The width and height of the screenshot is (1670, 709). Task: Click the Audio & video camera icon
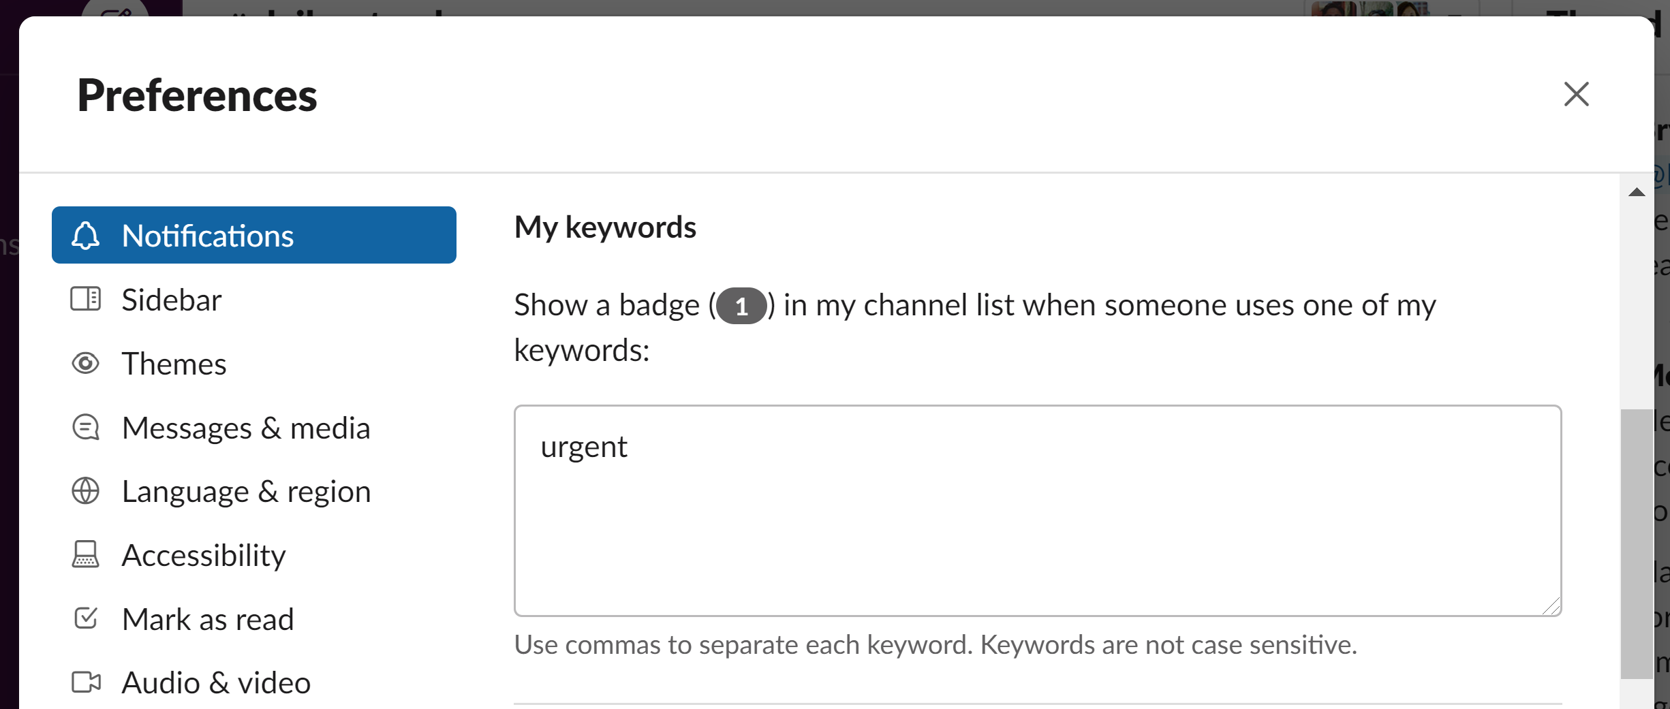[86, 682]
